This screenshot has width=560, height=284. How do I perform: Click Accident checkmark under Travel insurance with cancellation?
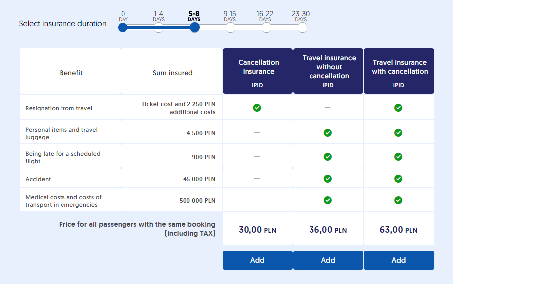(398, 179)
